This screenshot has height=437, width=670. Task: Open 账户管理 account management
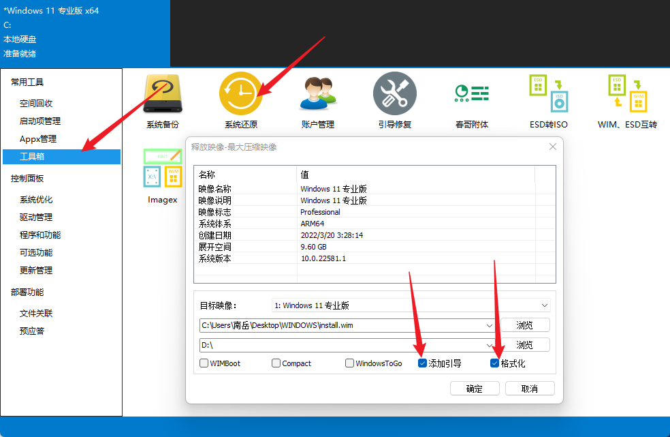[317, 93]
